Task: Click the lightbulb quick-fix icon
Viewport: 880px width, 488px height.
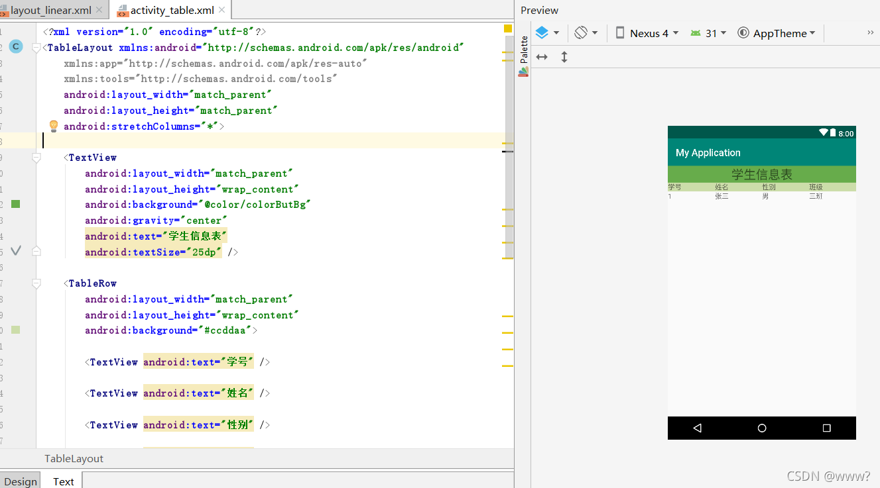Action: point(54,126)
